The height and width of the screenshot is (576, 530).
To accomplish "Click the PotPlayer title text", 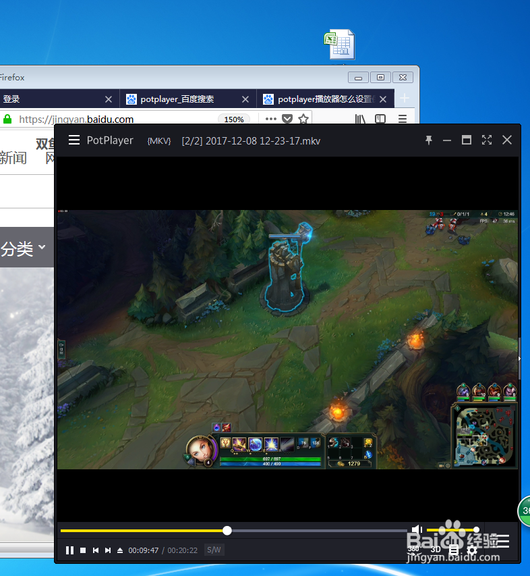I will 110,140.
